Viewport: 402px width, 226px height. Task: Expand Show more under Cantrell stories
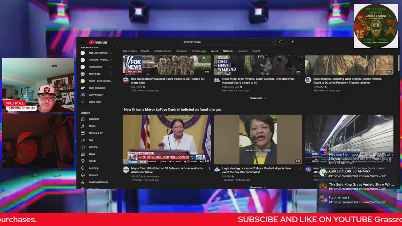coord(258,188)
